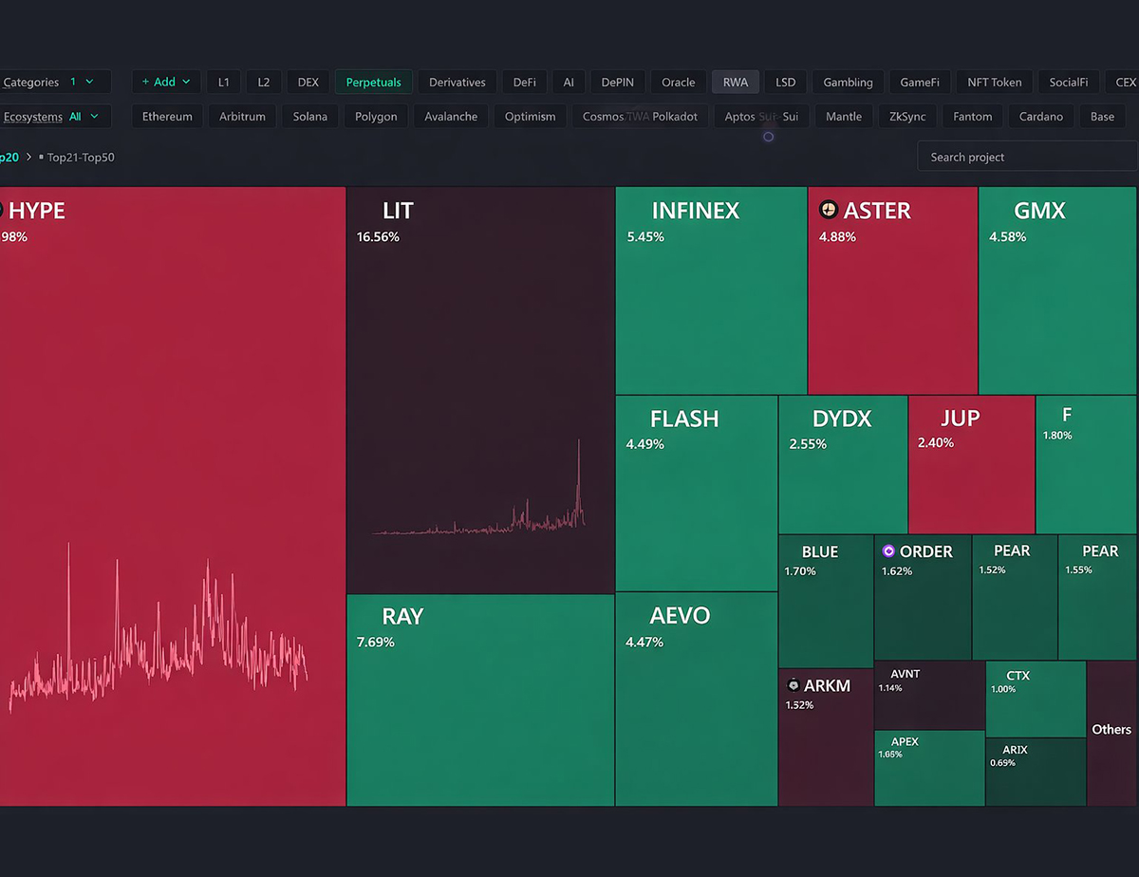The width and height of the screenshot is (1139, 877).
Task: Focus the Search project field
Action: pos(1027,157)
